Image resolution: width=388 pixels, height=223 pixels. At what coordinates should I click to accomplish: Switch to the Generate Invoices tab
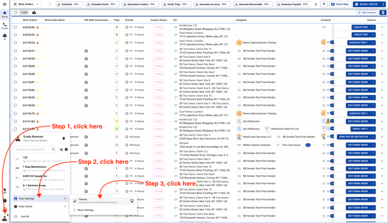click(212, 4)
